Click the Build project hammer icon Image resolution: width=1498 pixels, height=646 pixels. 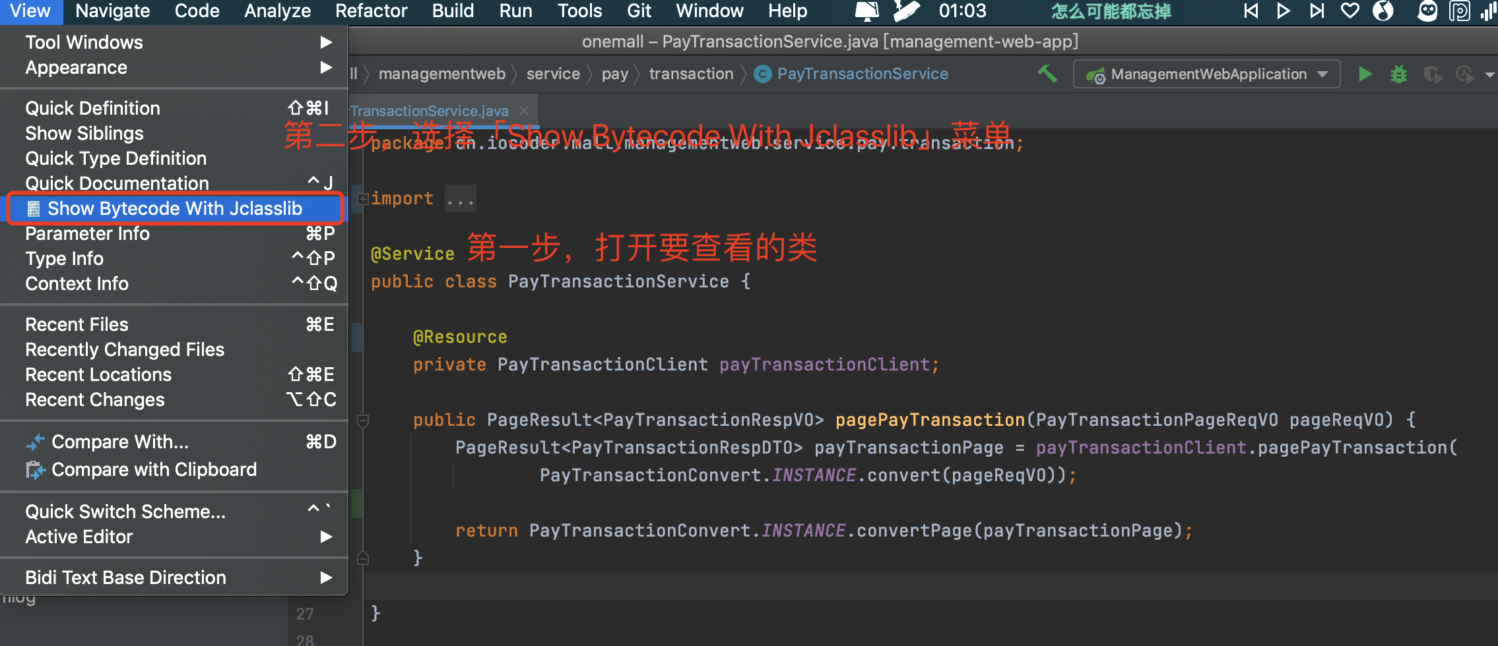click(1047, 74)
